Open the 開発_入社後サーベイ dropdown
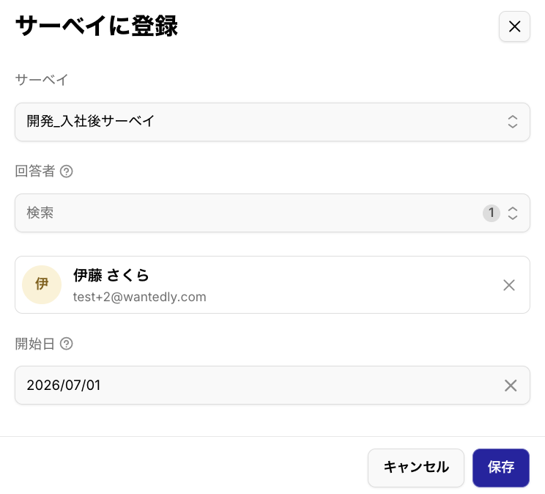Viewport: 545px width, 494px height. pos(272,122)
